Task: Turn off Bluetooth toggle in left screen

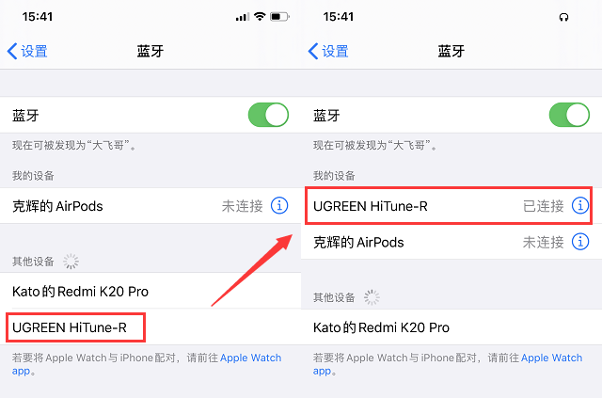Action: tap(268, 115)
